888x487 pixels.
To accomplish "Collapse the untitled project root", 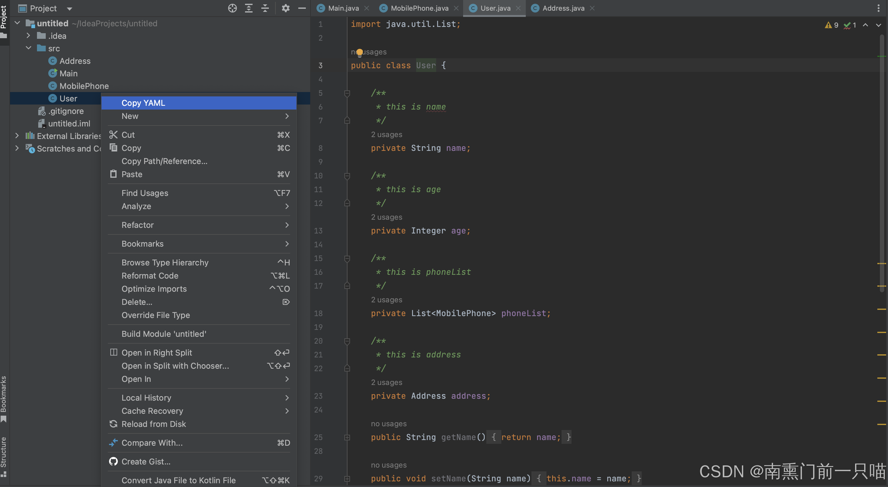I will [17, 23].
